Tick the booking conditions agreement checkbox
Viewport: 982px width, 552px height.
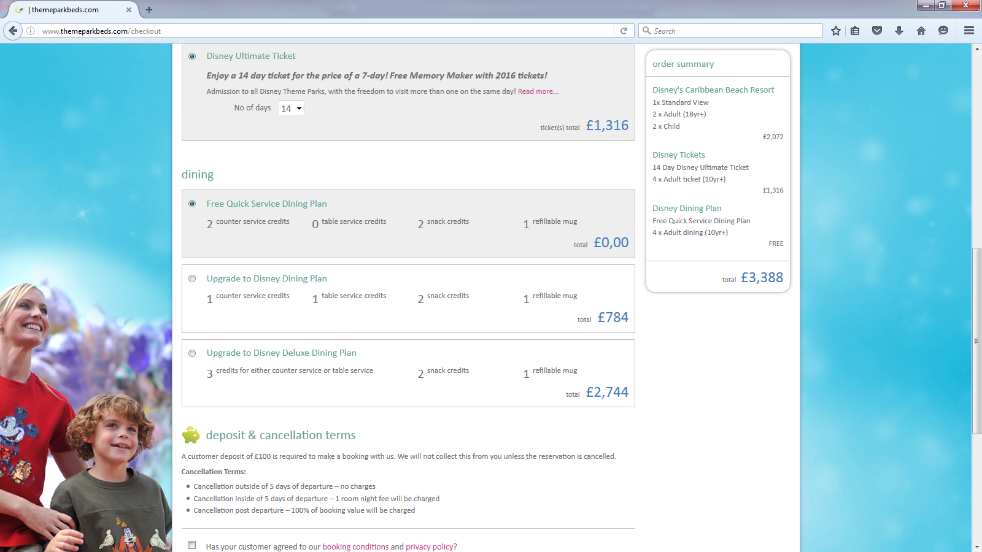(192, 545)
